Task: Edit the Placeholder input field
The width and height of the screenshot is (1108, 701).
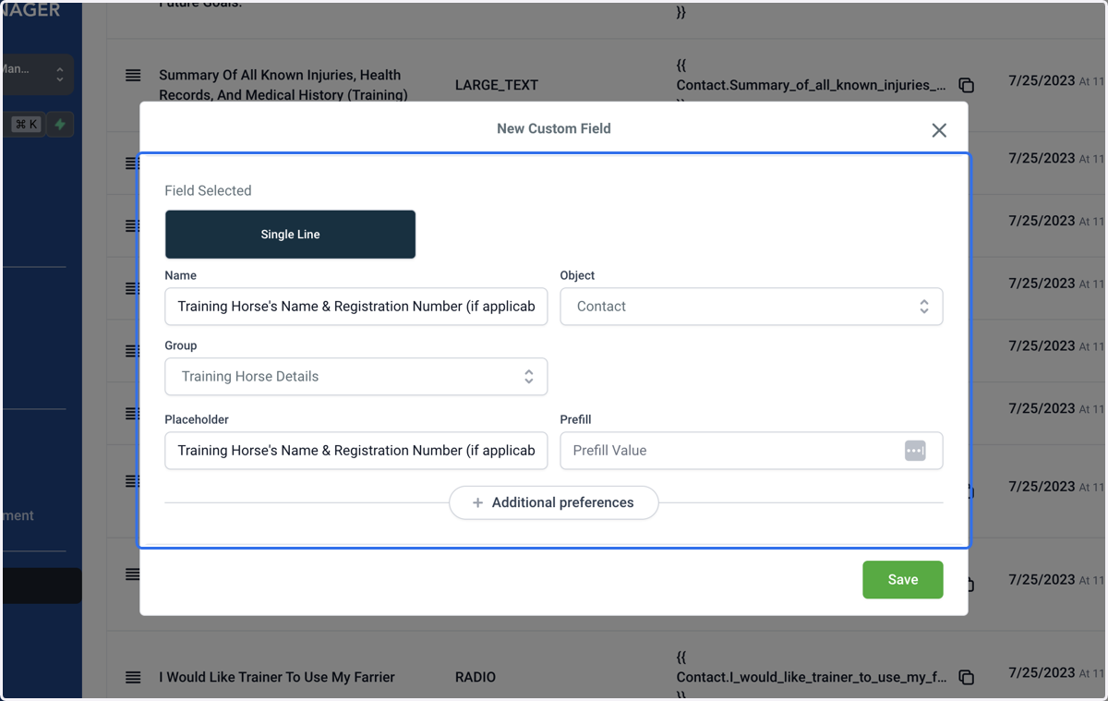Action: [x=356, y=451]
